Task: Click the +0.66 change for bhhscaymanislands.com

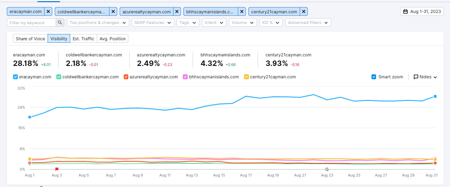Action: (231, 65)
